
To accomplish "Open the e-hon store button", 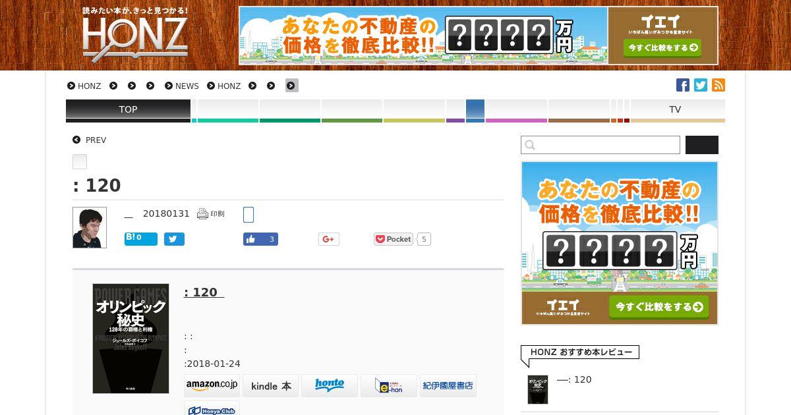I will [x=389, y=385].
